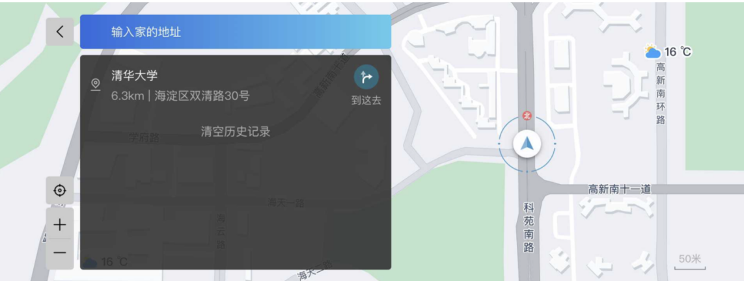Tap the location pin beside 清华大学
Screen dimensions: 744x281
[96, 85]
